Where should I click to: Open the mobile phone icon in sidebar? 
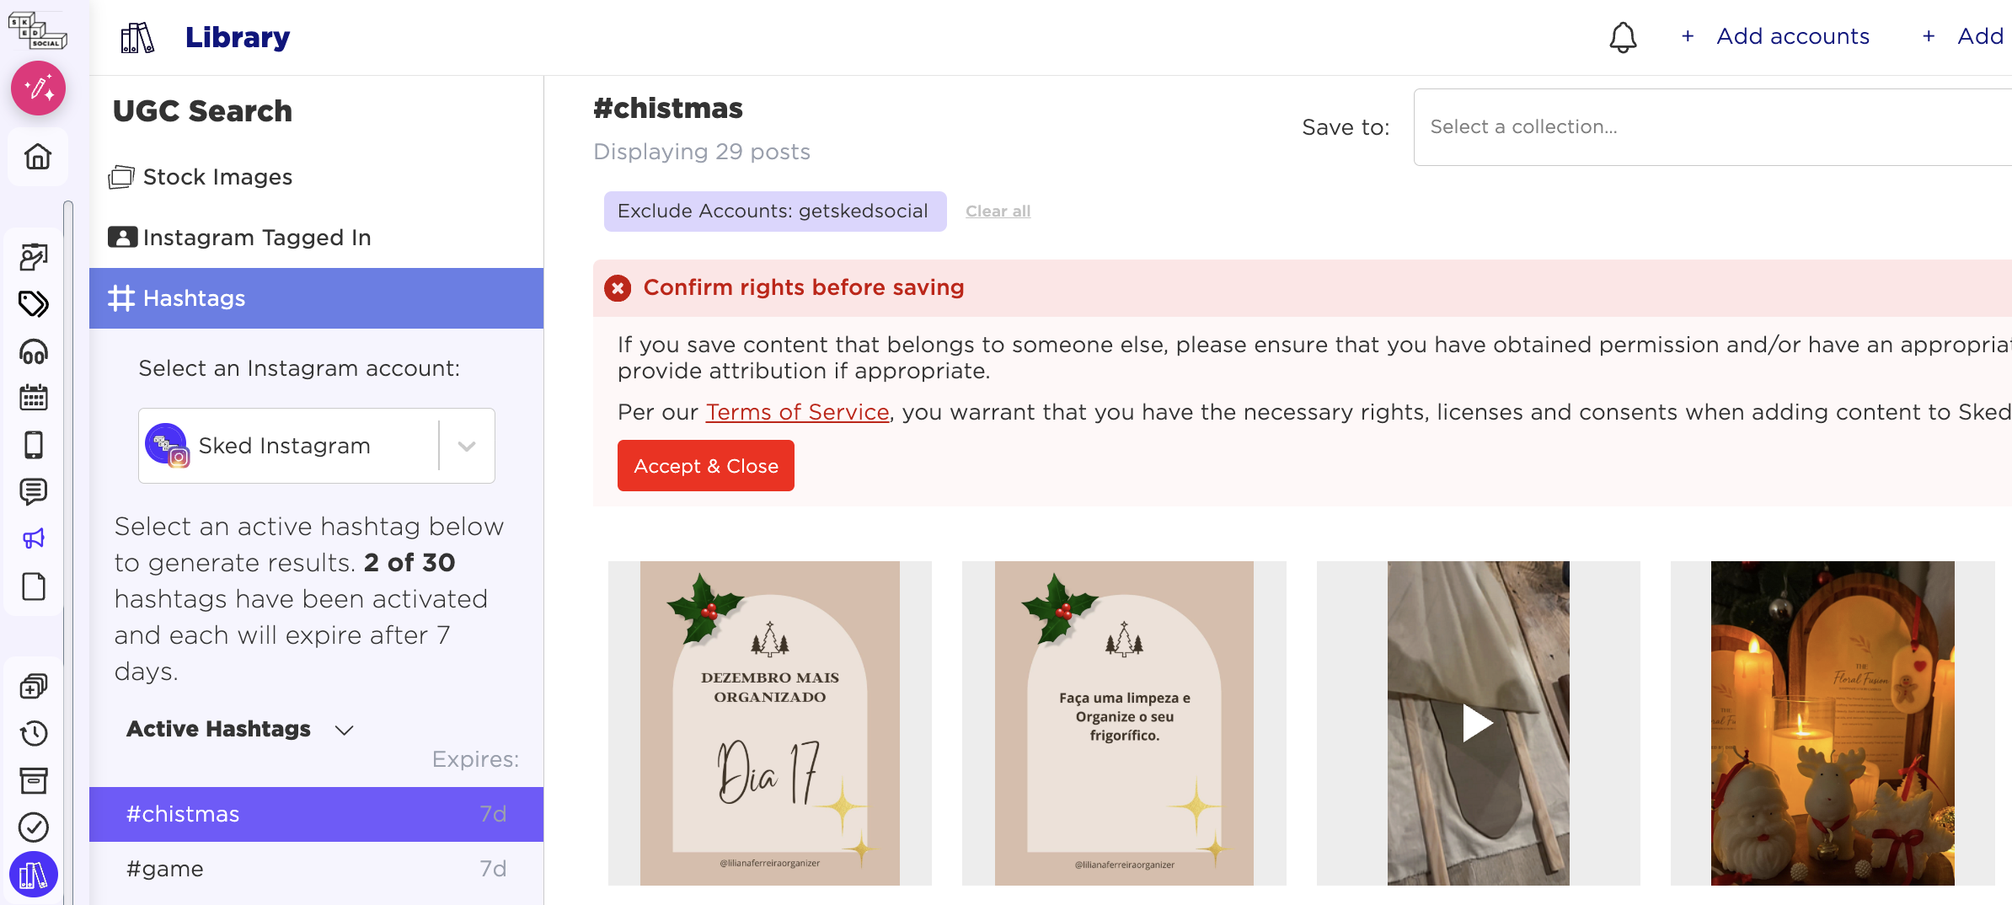[x=34, y=444]
